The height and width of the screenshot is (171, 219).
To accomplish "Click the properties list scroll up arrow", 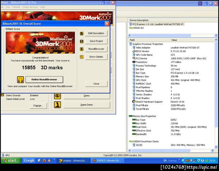I will pos(216,40).
